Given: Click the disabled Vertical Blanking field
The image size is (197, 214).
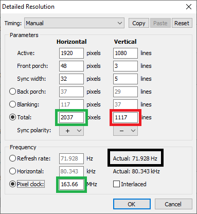Looking at the screenshot, I should (126, 104).
